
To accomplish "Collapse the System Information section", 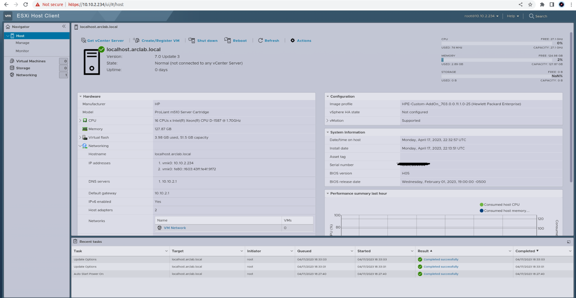I will click(x=328, y=133).
